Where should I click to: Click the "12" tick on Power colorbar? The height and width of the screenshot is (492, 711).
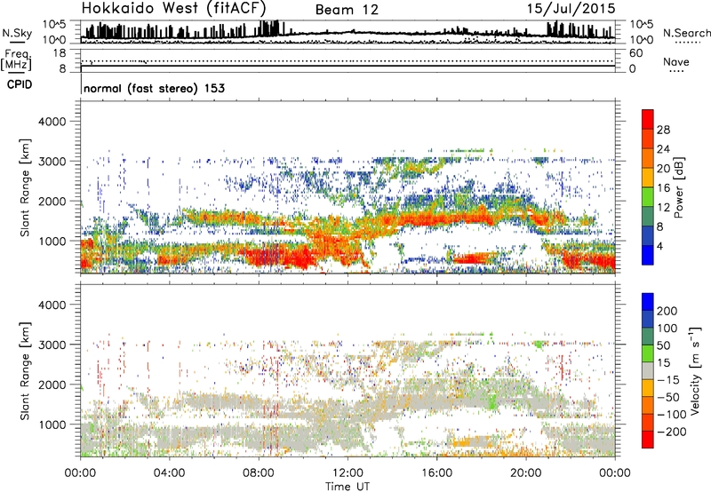(x=663, y=207)
